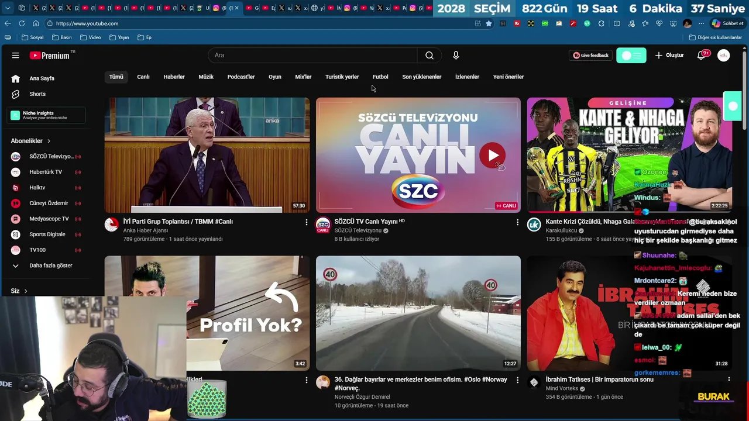Open Karakullukcu channel avatar
This screenshot has height=421, width=749.
click(x=534, y=225)
